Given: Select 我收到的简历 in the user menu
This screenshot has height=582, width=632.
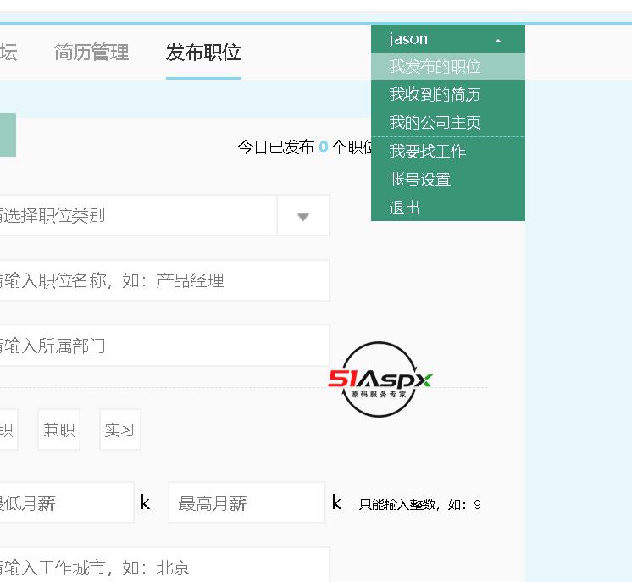Looking at the screenshot, I should pyautogui.click(x=435, y=95).
